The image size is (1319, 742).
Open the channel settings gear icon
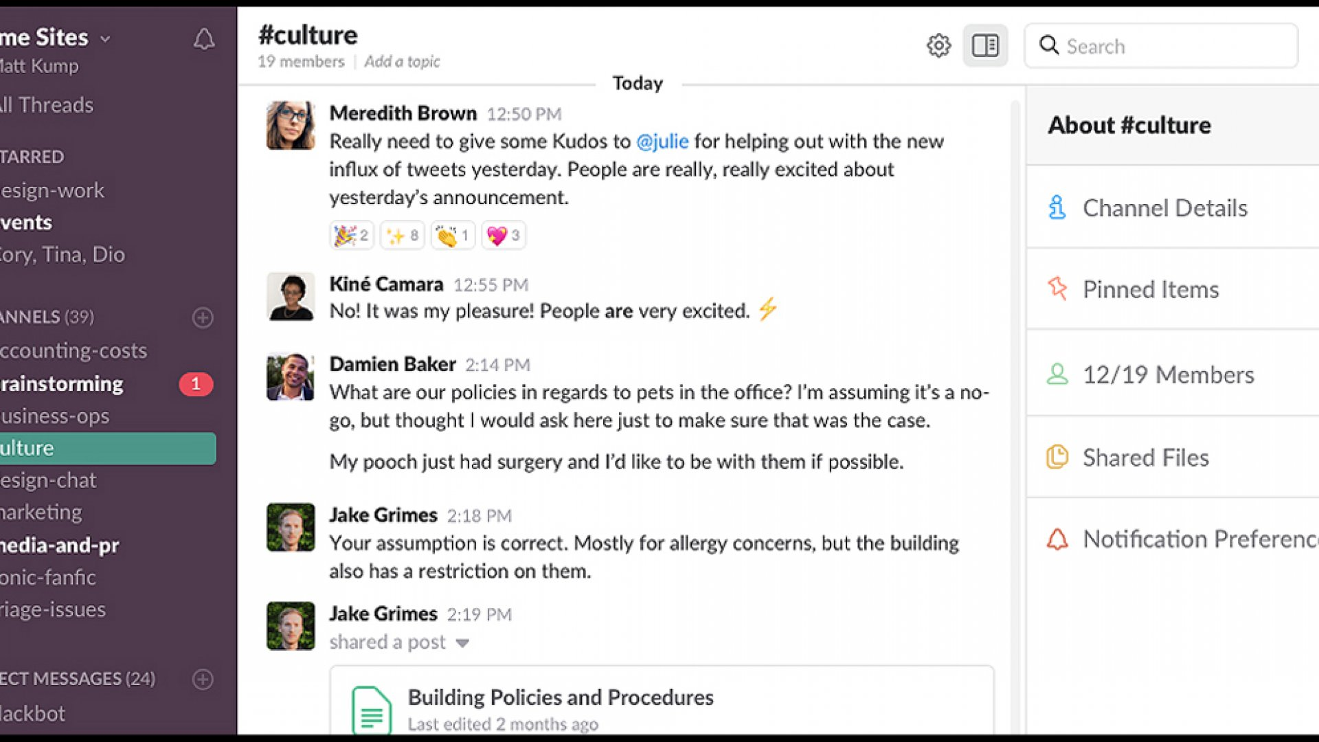click(x=939, y=45)
